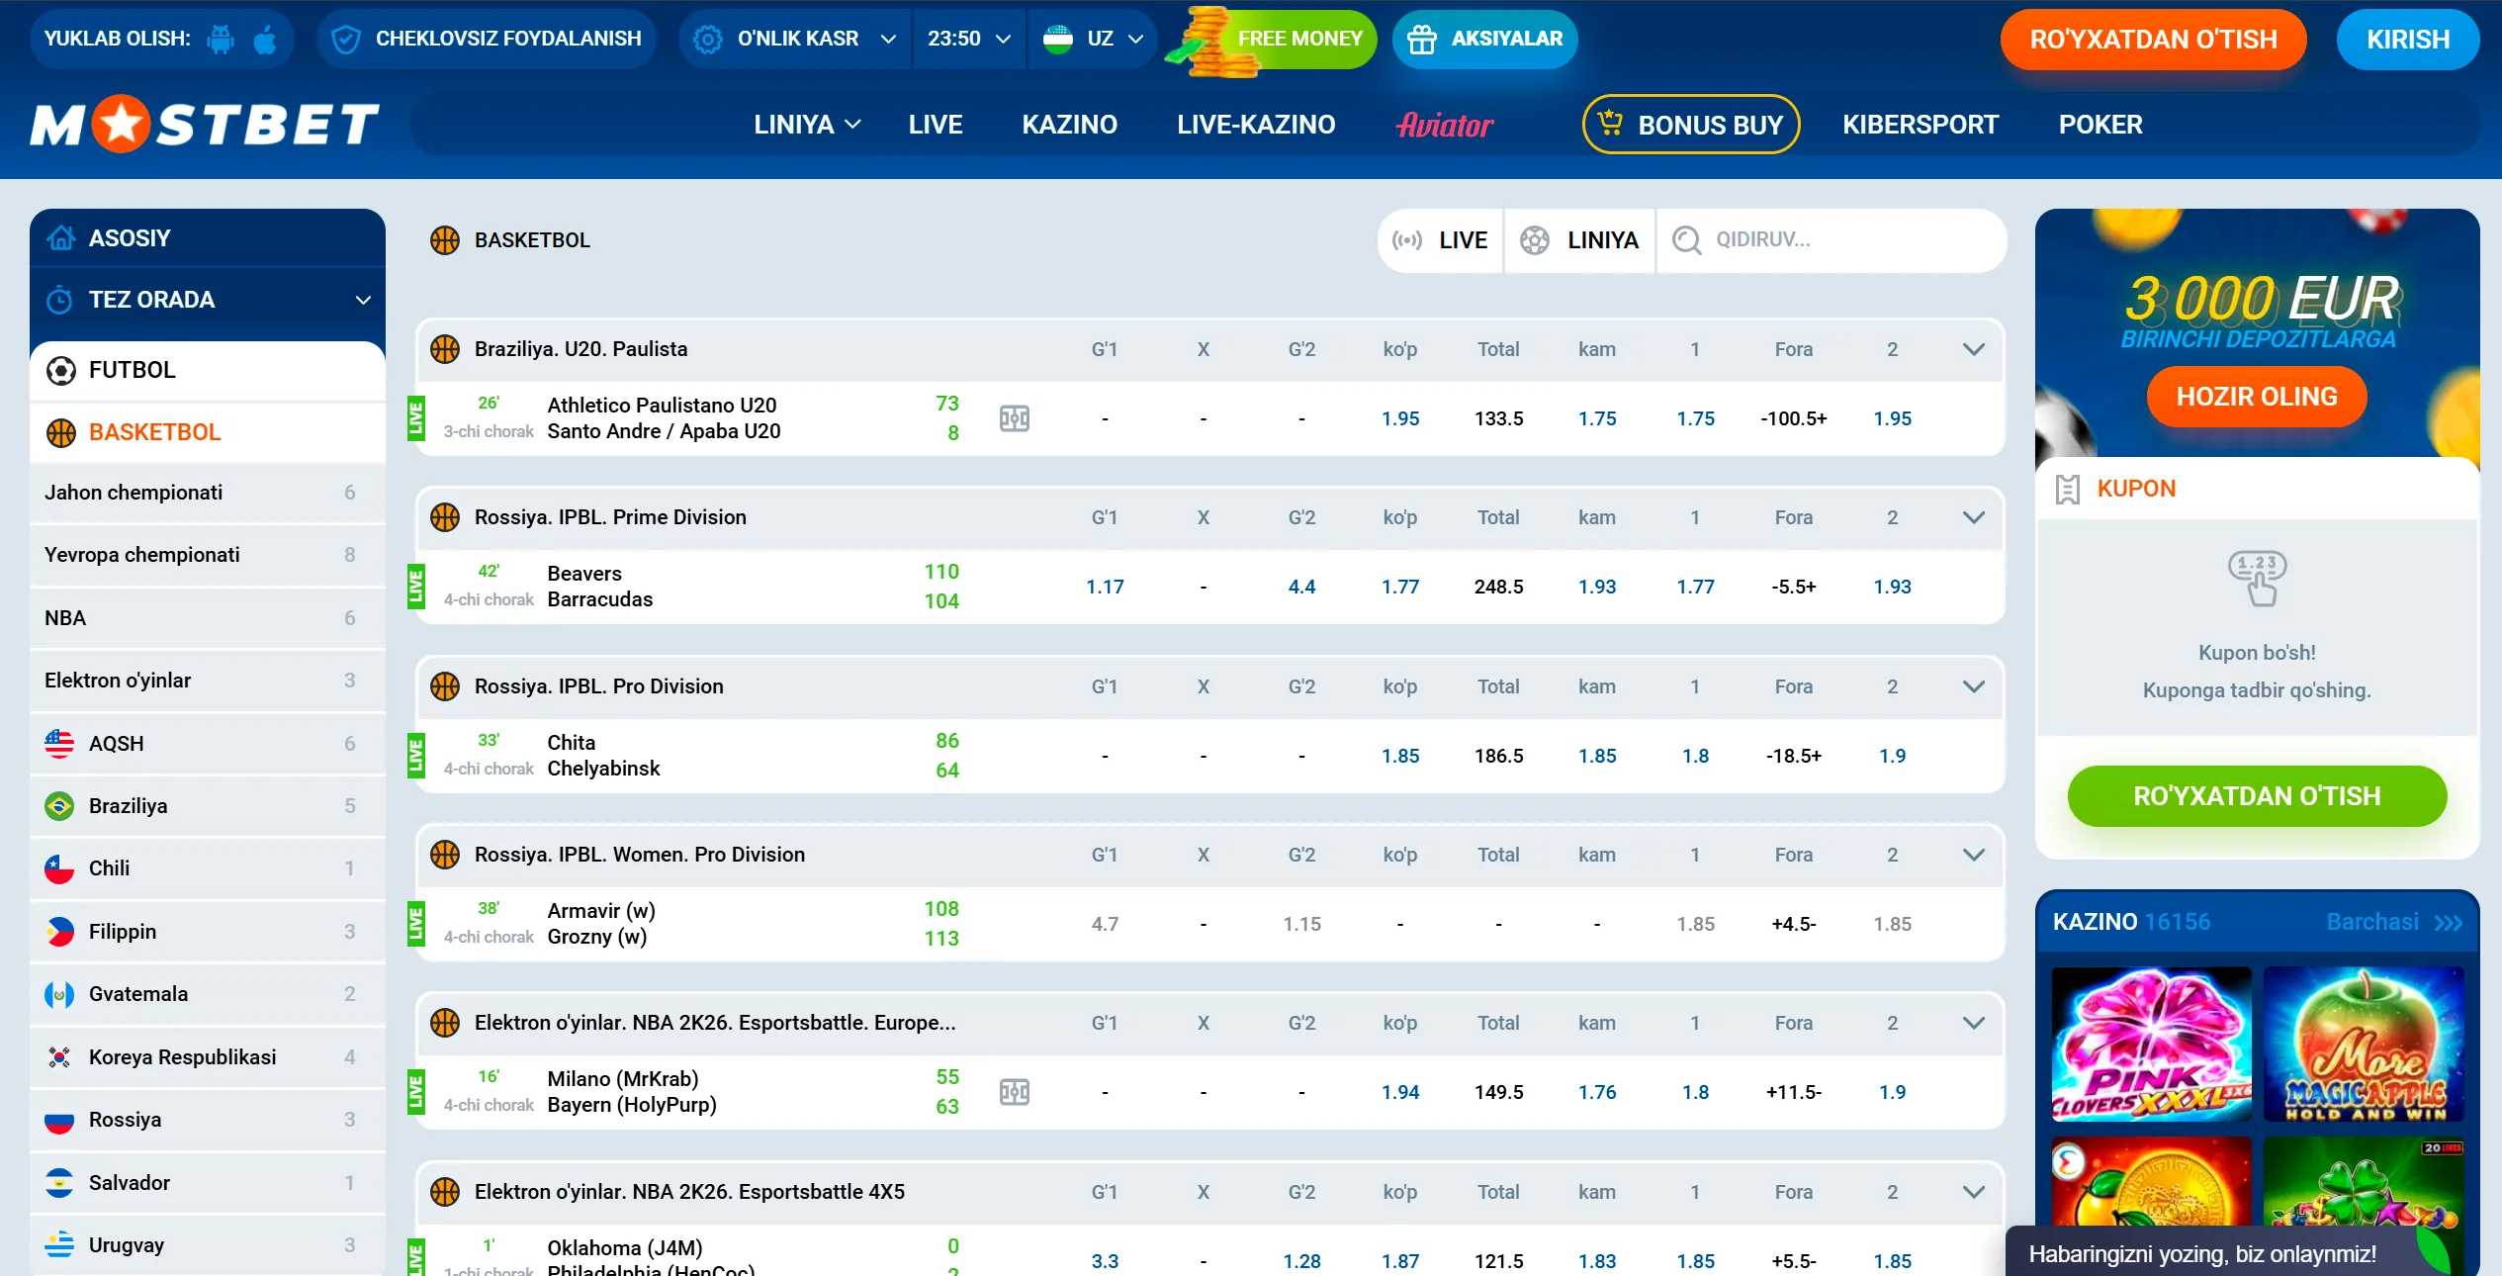Click the Rossiya flag icon
The image size is (2502, 1276).
point(59,1121)
